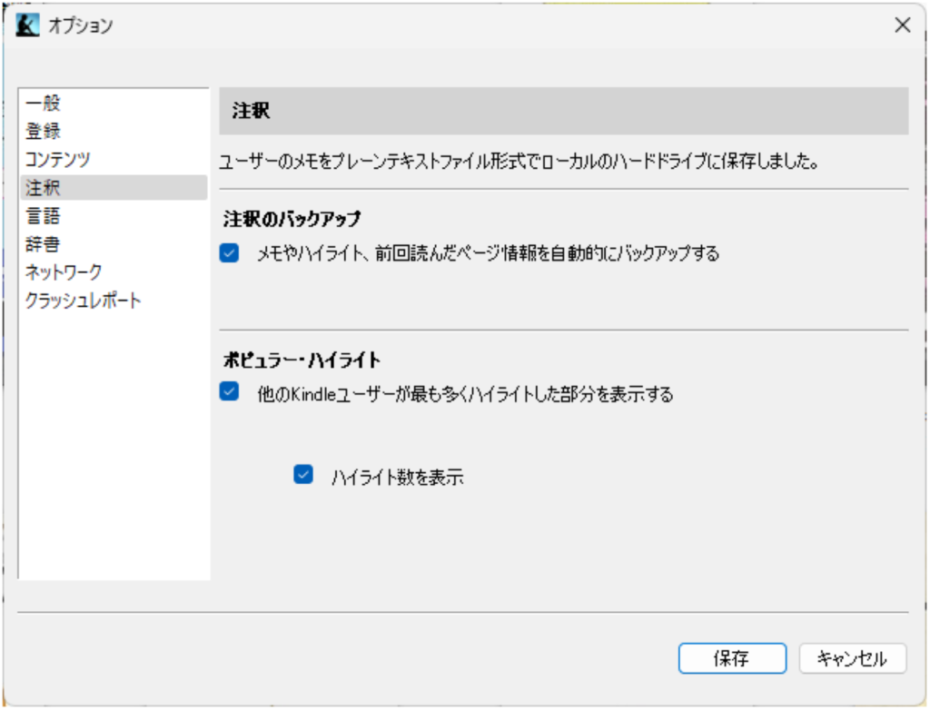Click the 保存 button to save settings
This screenshot has width=930, height=710.
pyautogui.click(x=732, y=659)
